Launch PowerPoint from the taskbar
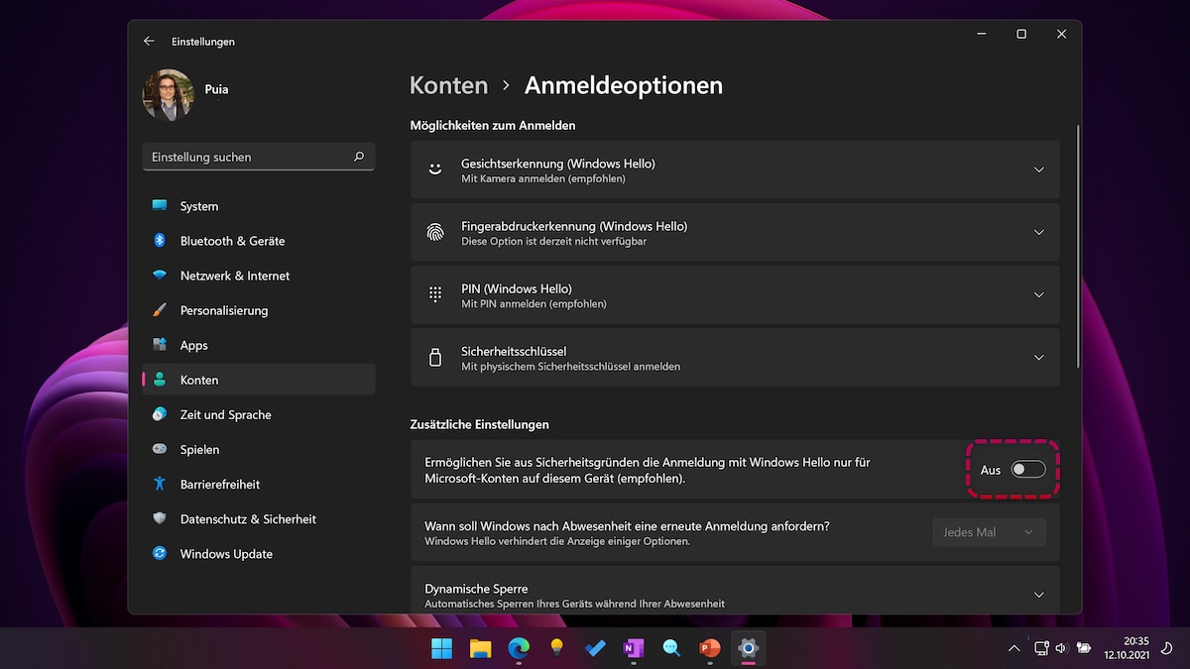The height and width of the screenshot is (669, 1190). 709,648
